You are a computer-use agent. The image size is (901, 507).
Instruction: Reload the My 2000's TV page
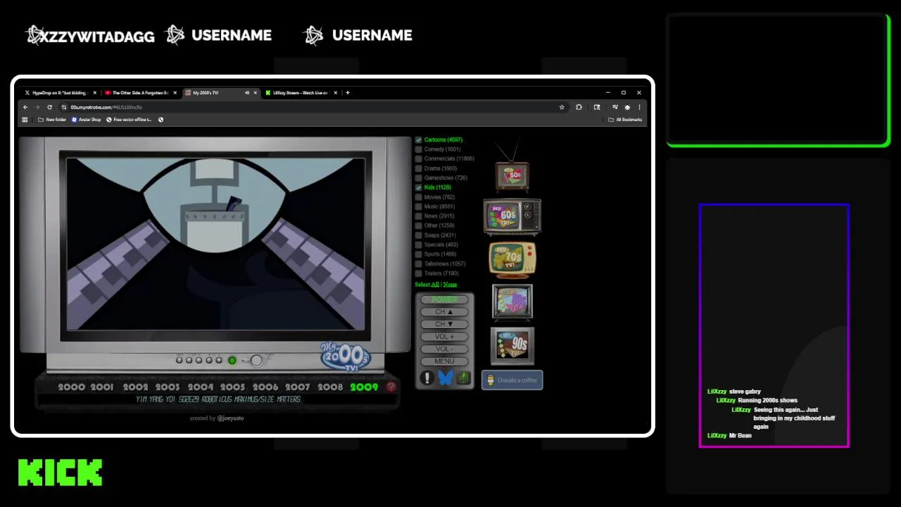click(49, 107)
